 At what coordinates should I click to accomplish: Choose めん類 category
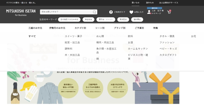click(x=100, y=36)
